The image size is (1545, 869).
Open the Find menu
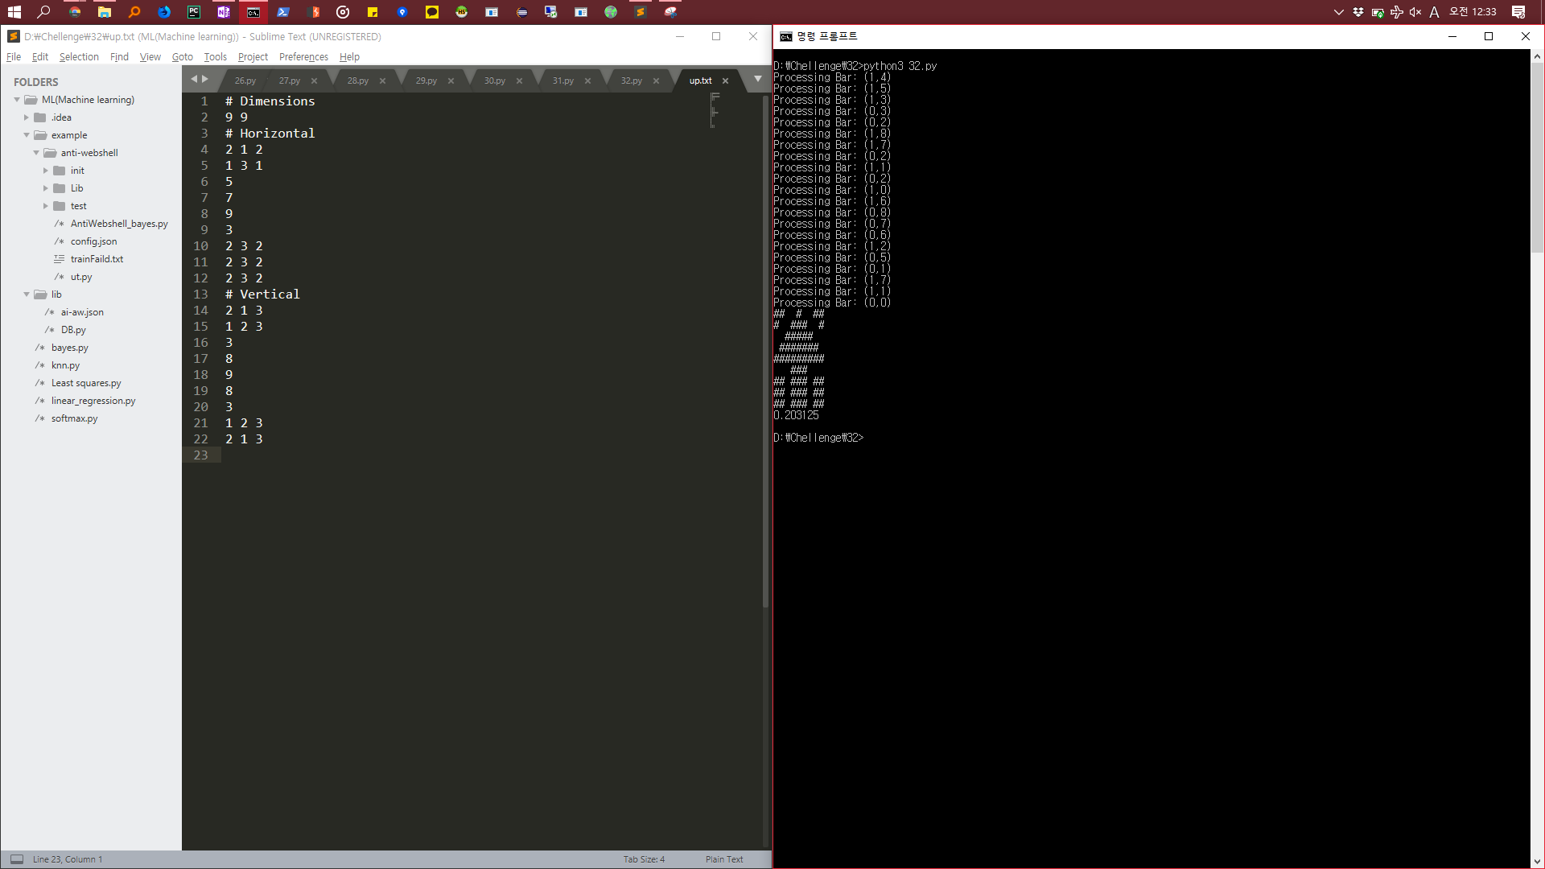coord(119,57)
